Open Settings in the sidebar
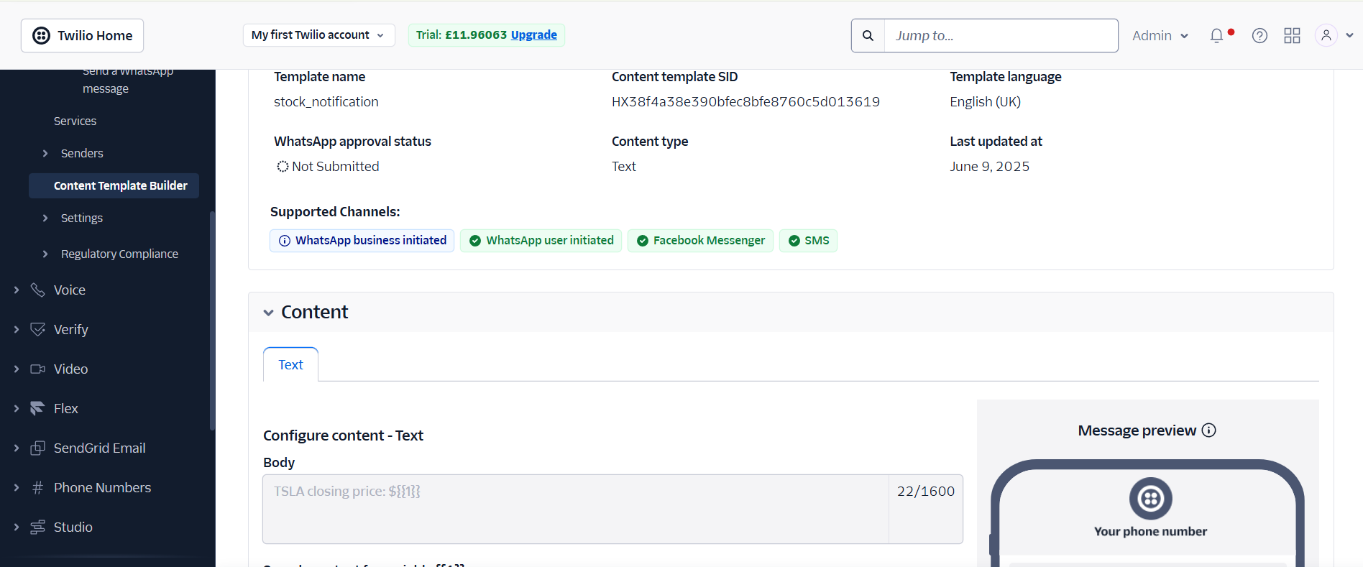The image size is (1363, 567). pos(82,218)
